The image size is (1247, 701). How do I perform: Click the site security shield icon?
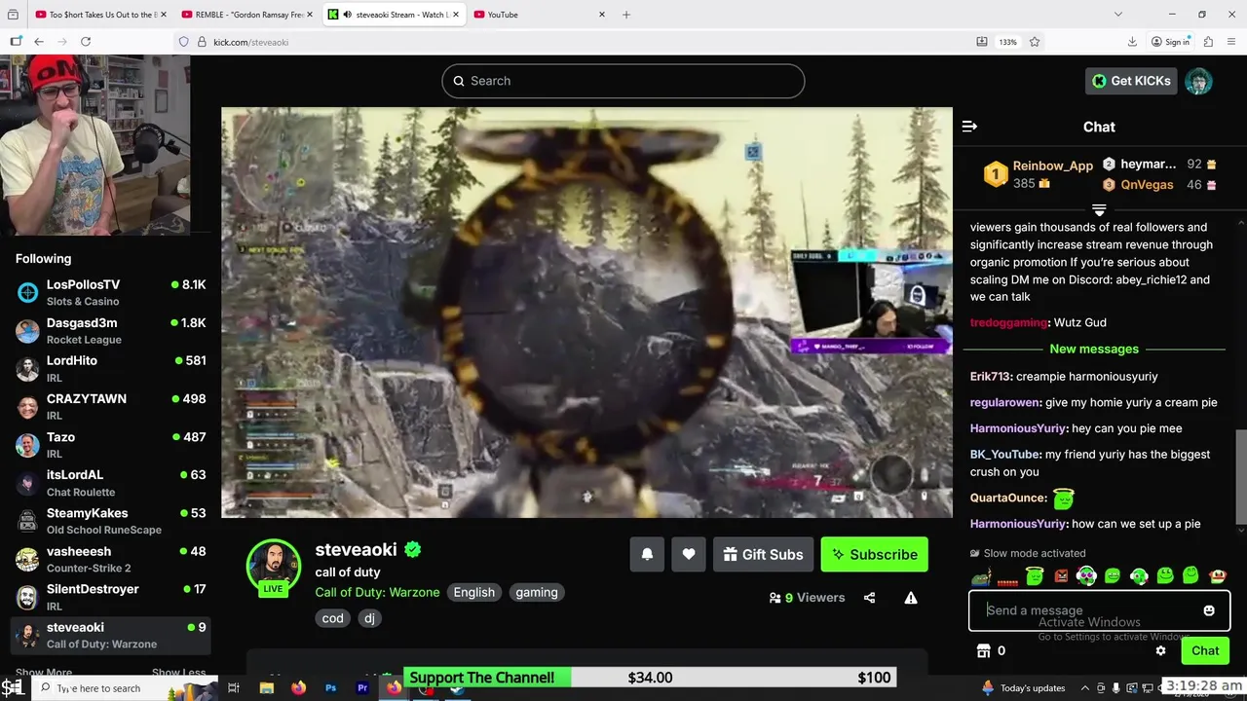183,42
